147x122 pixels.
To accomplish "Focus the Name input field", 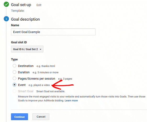I will (x=53, y=32).
